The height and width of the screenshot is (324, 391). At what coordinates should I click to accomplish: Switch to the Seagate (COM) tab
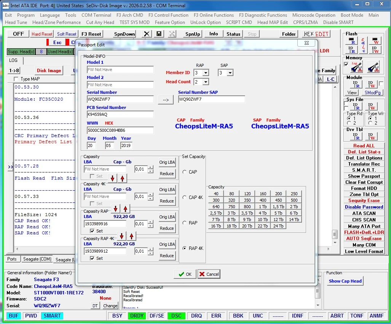[x=37, y=259]
